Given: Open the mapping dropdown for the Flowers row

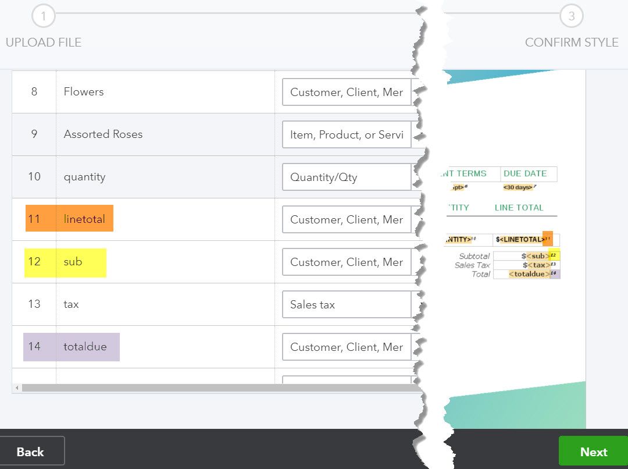Looking at the screenshot, I should (x=349, y=92).
